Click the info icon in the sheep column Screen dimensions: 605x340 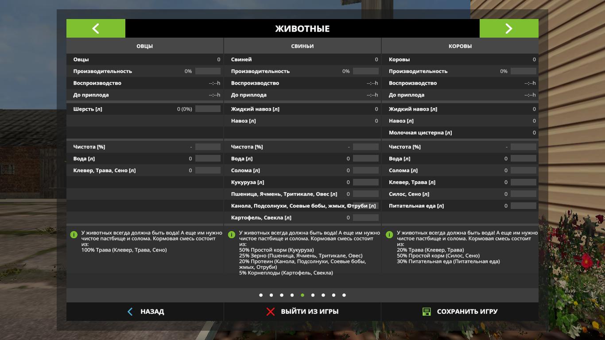tap(74, 235)
